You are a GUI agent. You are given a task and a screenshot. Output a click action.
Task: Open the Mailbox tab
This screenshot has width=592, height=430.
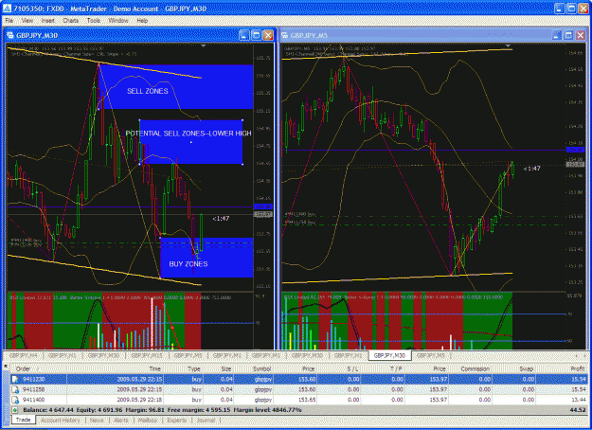click(x=147, y=420)
